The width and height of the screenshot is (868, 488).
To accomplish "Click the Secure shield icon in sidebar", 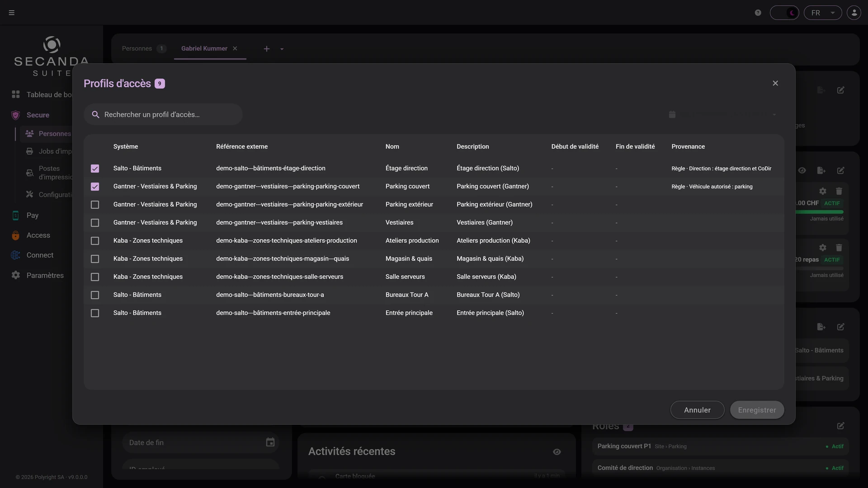I will coord(15,115).
